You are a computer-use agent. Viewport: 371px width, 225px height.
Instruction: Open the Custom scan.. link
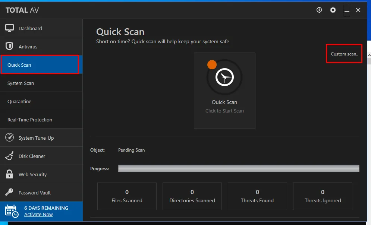pyautogui.click(x=344, y=54)
